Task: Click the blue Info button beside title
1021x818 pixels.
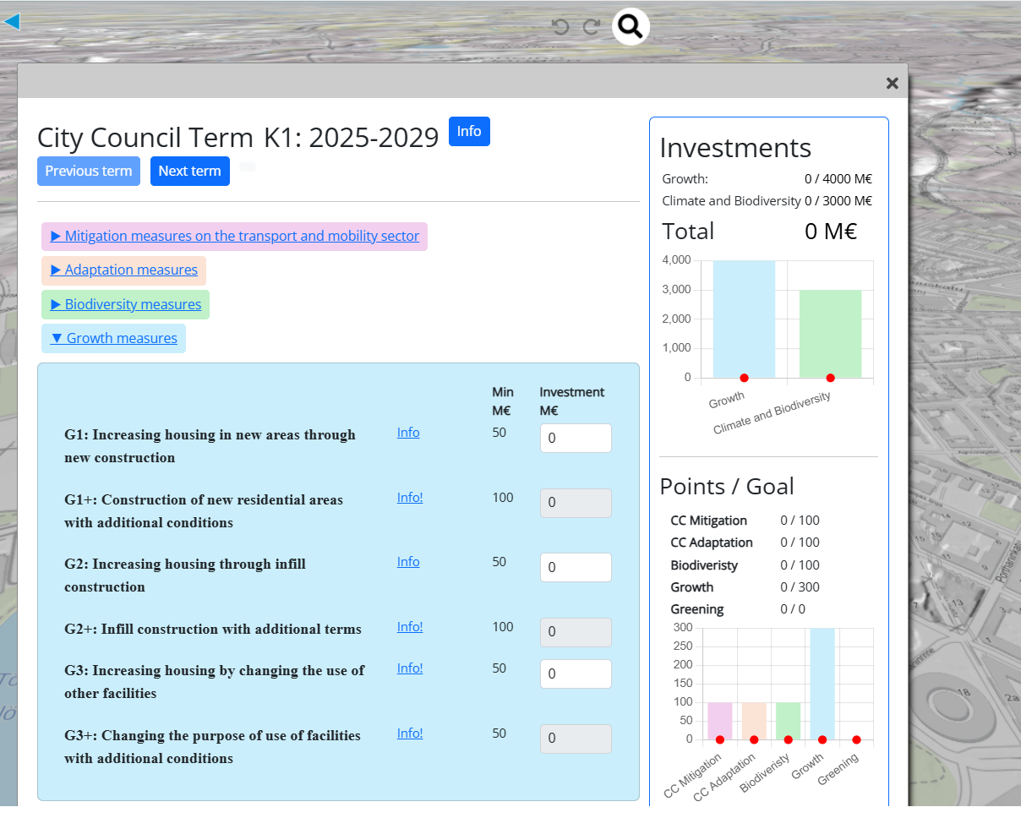Action: click(469, 132)
